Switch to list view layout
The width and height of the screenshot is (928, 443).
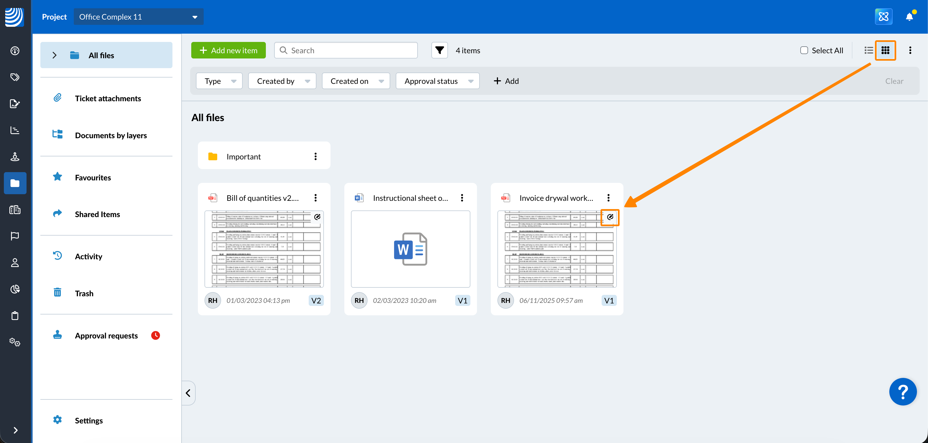pos(869,50)
